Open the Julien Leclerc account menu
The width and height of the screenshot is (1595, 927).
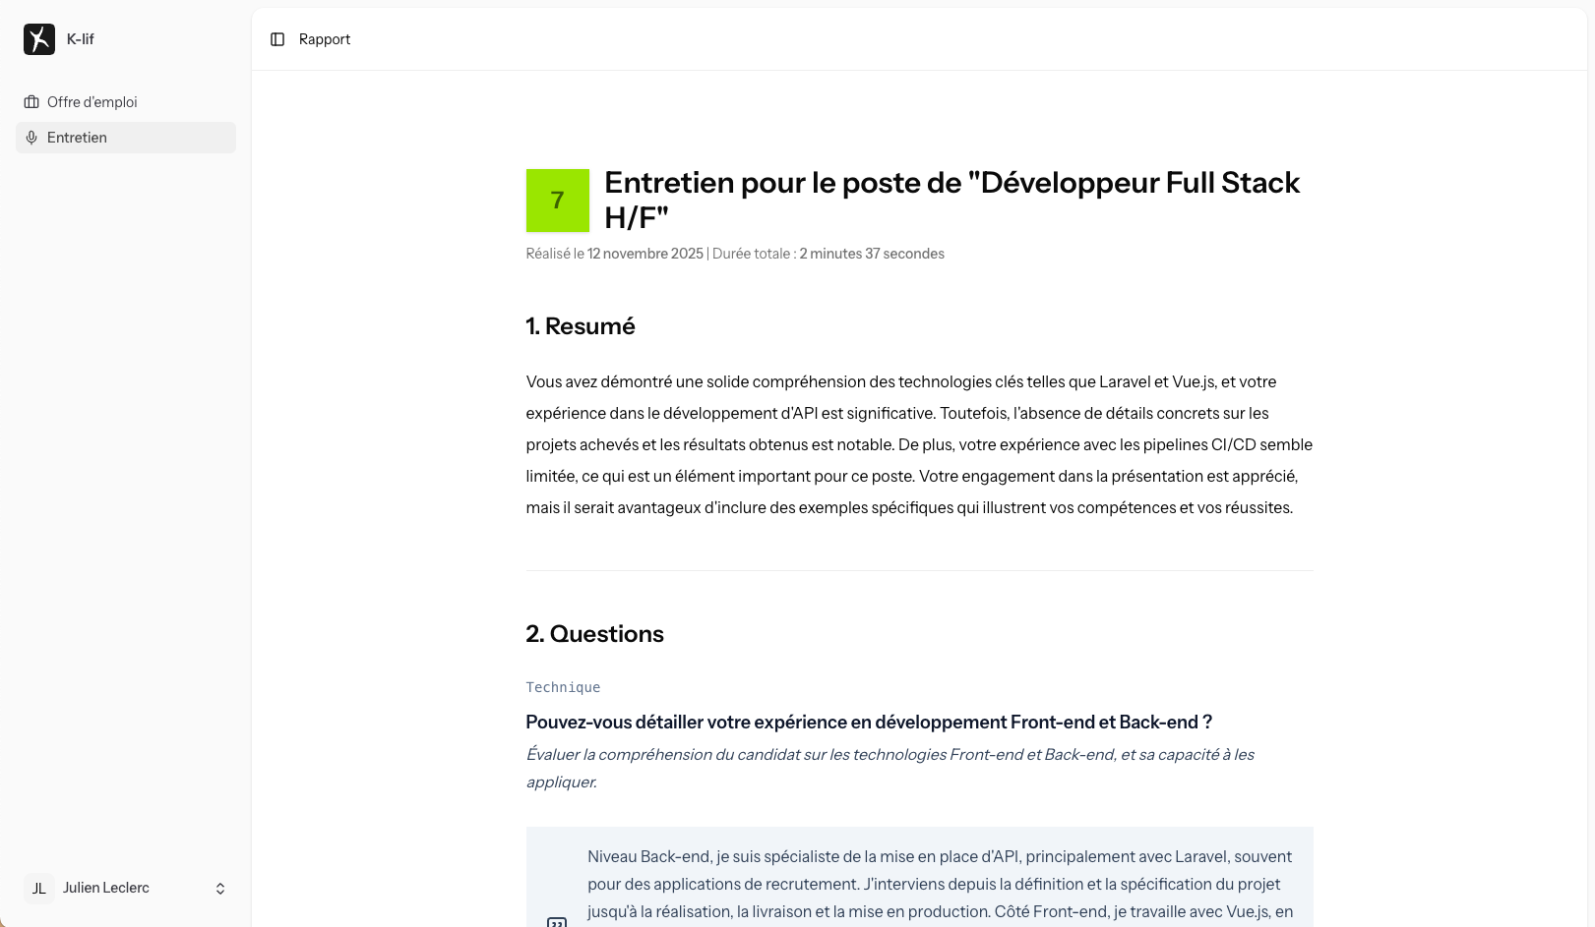(106, 888)
